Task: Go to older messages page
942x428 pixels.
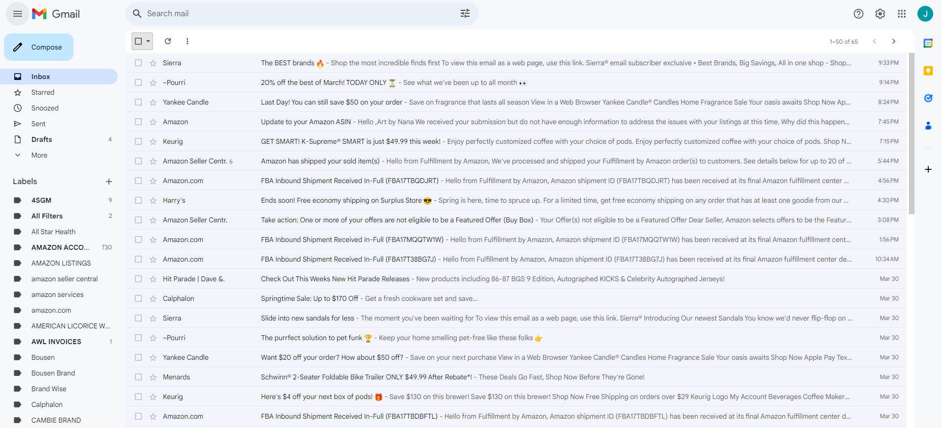Action: [x=894, y=41]
